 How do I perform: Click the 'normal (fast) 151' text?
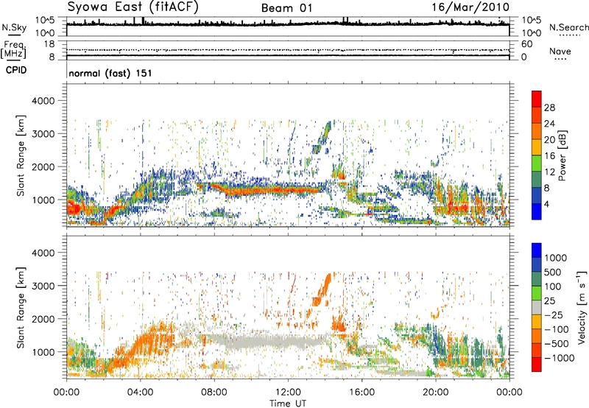click(110, 73)
